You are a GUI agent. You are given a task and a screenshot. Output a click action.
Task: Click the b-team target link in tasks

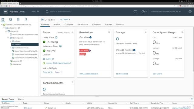[29, 108]
